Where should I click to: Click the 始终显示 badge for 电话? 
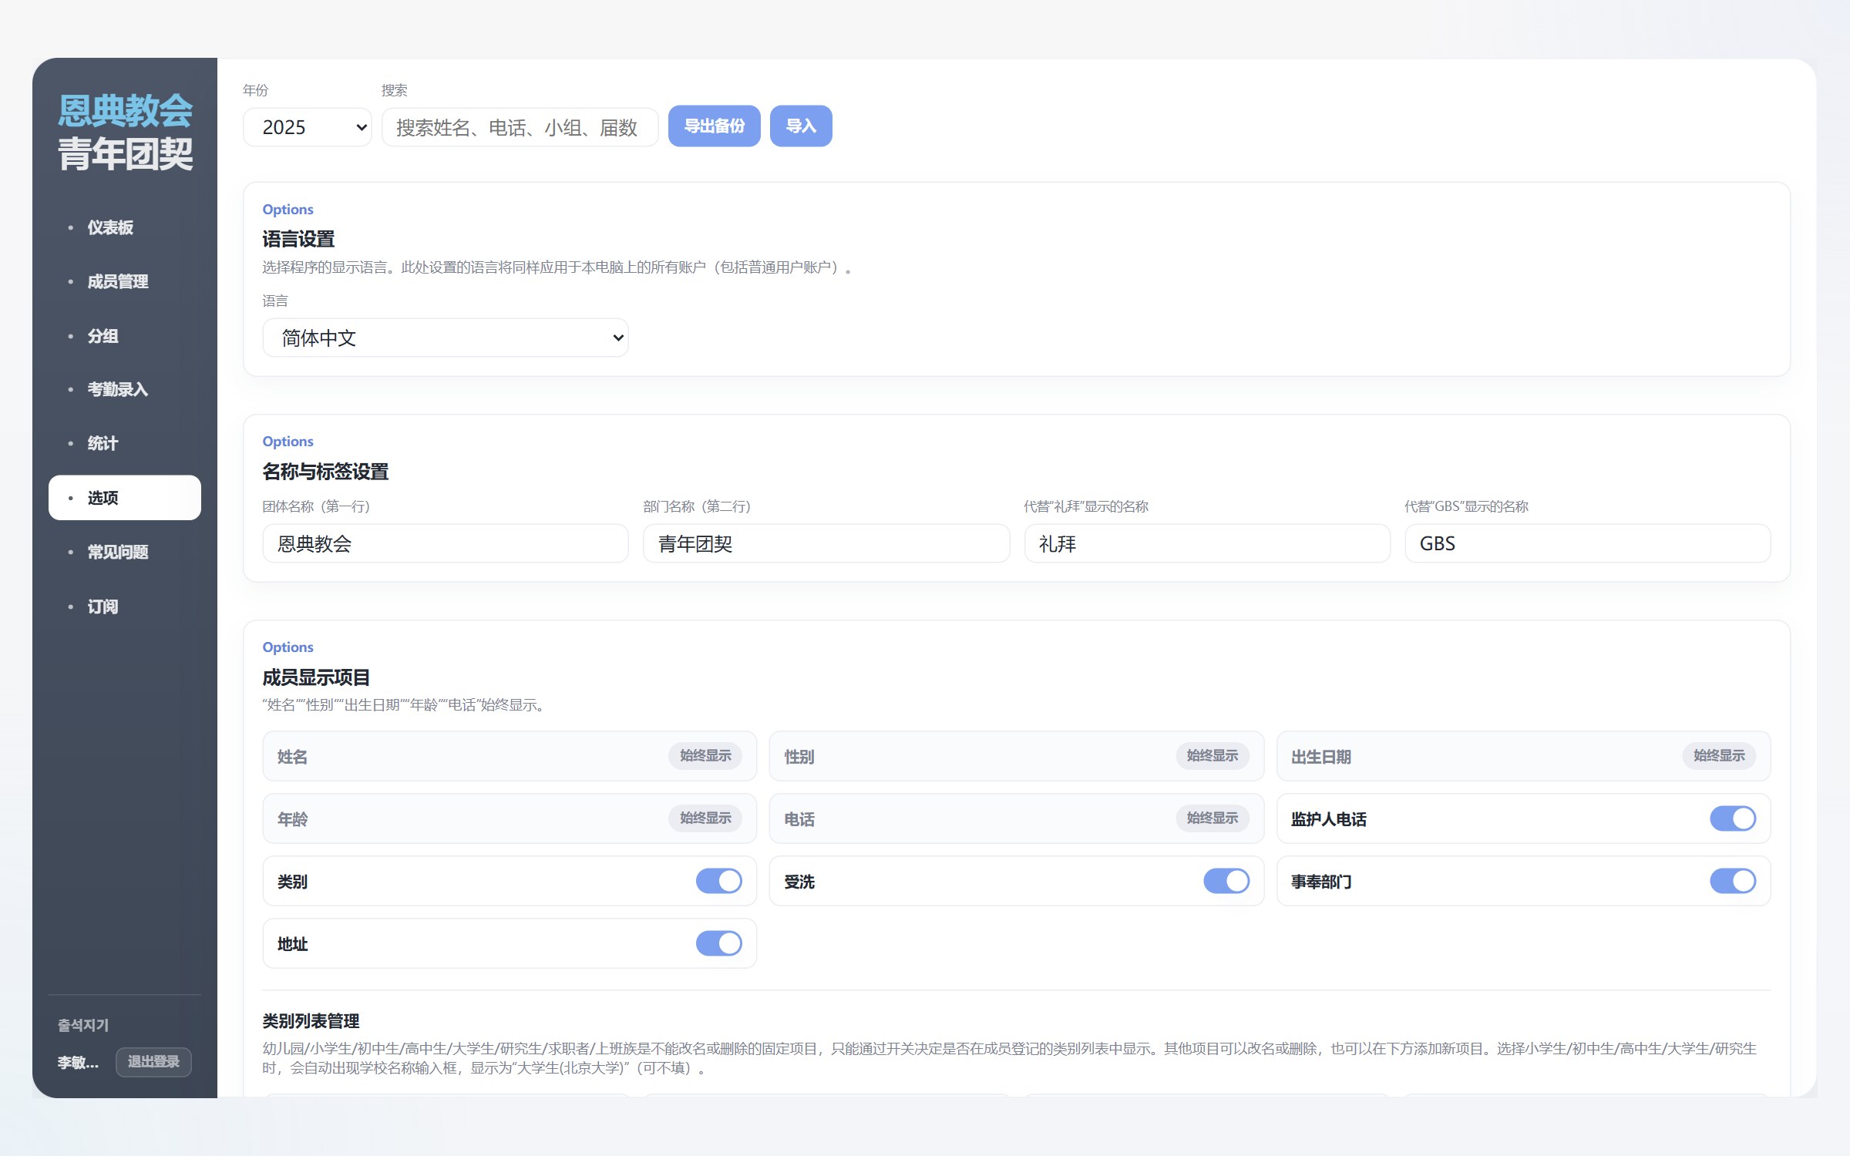click(1213, 818)
